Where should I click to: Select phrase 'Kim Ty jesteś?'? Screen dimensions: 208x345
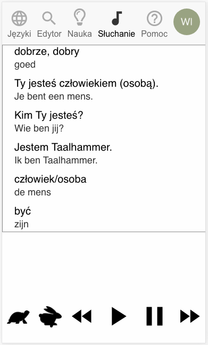[x=104, y=122]
